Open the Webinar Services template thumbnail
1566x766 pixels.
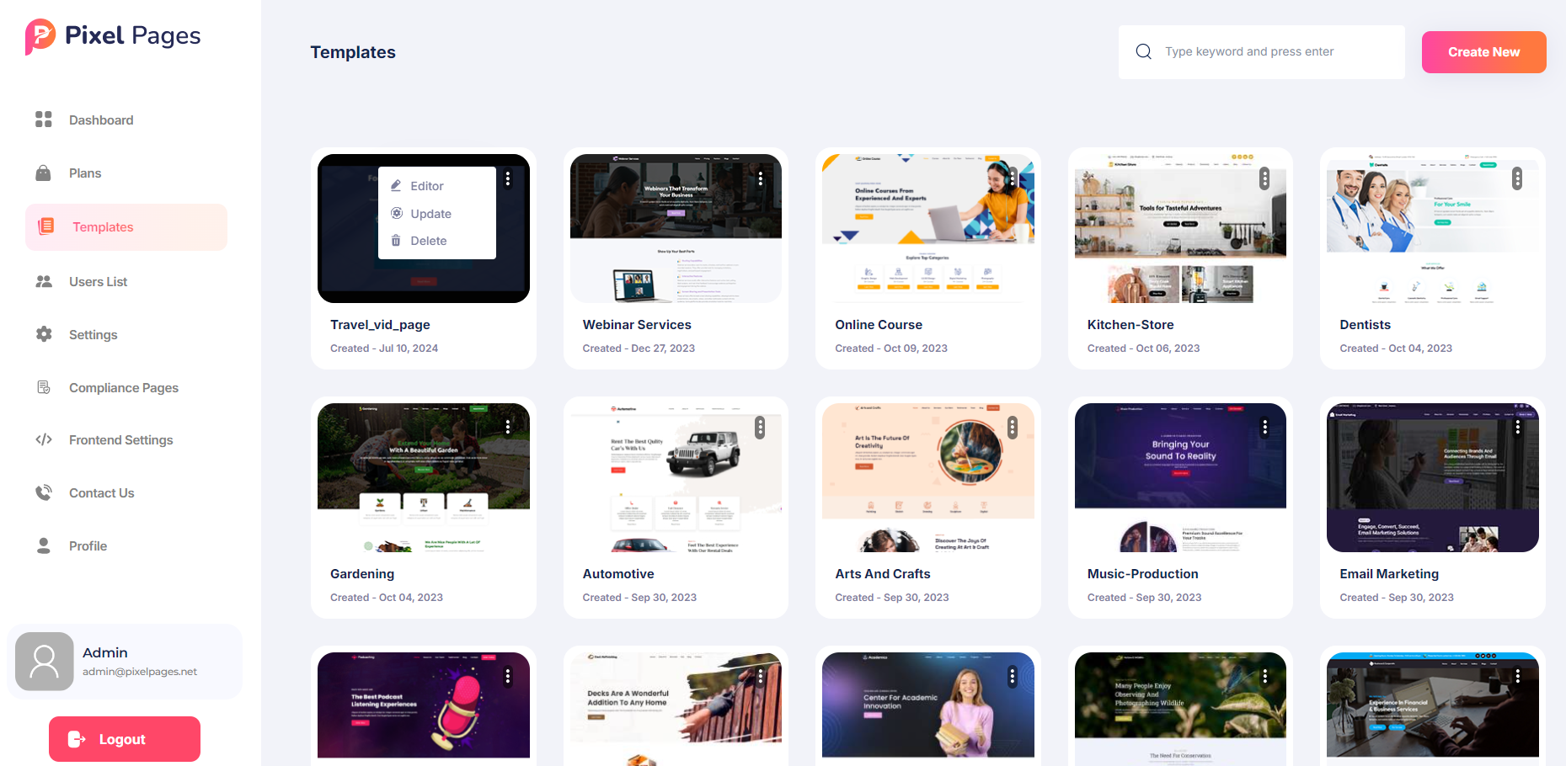[x=676, y=228]
